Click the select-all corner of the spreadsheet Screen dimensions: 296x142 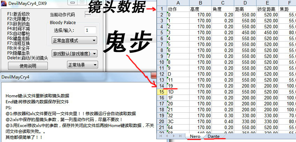tap(163, 3)
